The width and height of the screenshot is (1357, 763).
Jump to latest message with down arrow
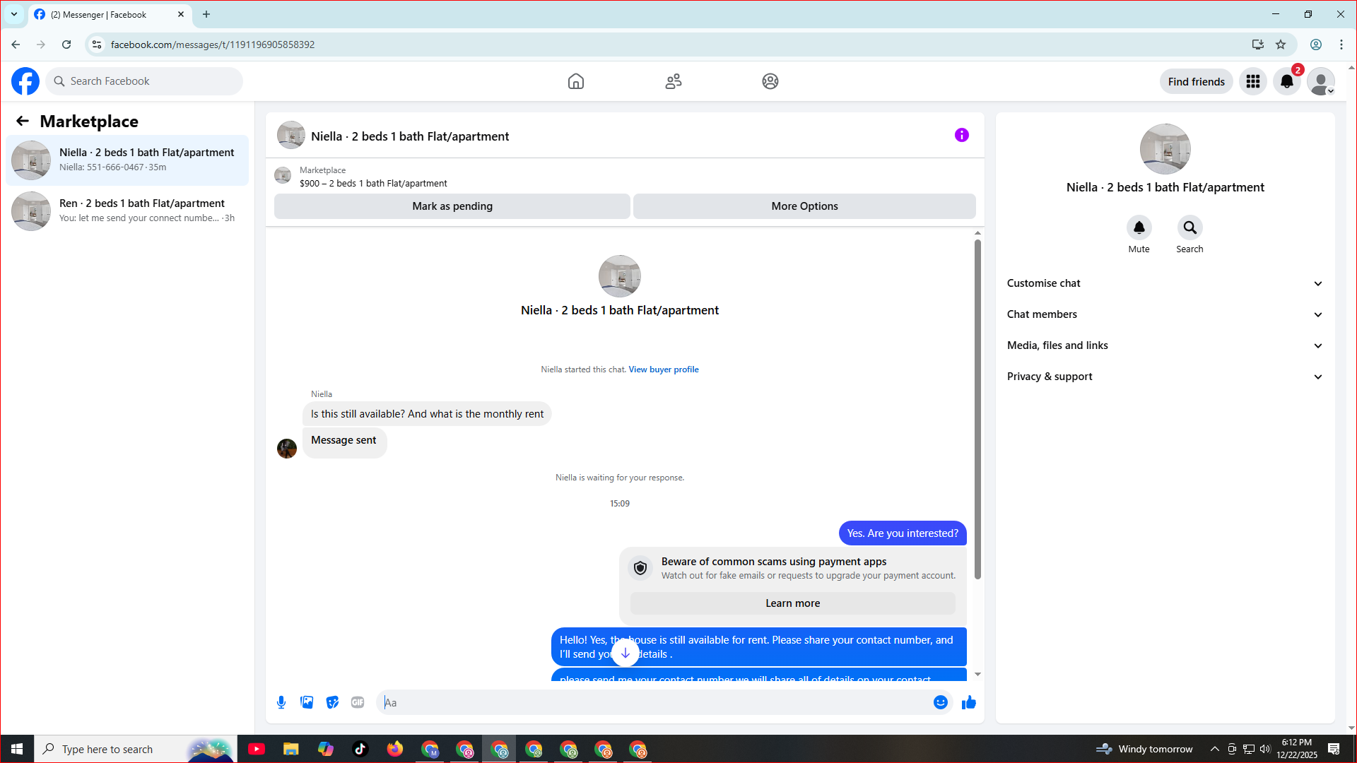point(625,653)
